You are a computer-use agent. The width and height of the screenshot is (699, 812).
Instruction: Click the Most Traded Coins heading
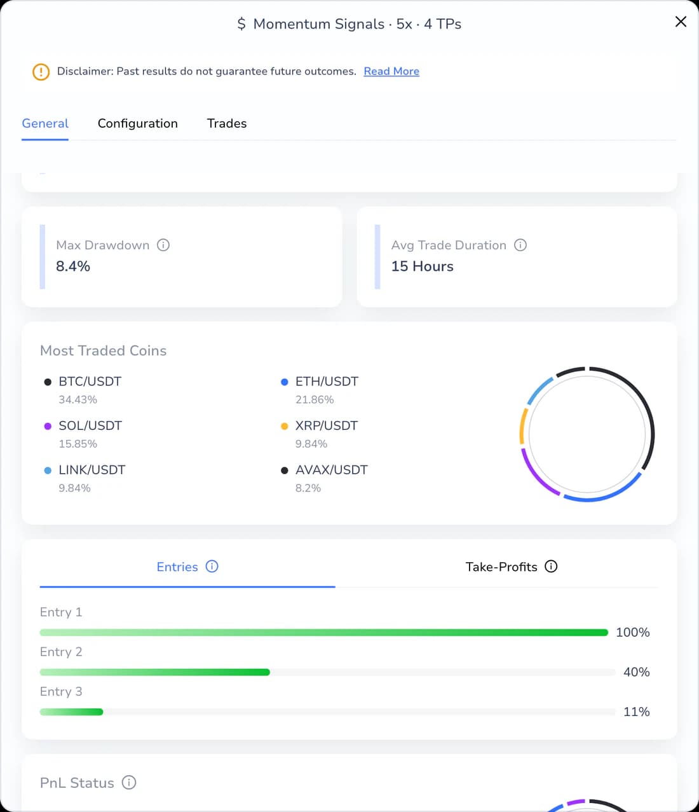pos(104,351)
